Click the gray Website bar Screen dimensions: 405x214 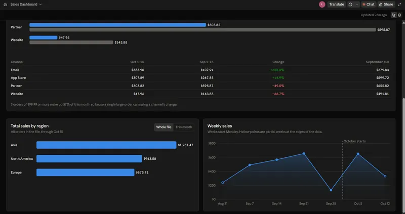coord(71,42)
